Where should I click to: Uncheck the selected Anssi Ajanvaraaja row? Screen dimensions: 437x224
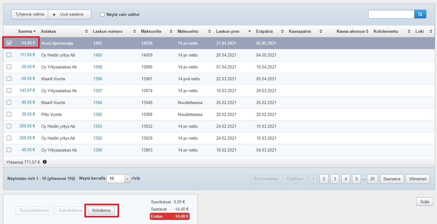[9, 43]
